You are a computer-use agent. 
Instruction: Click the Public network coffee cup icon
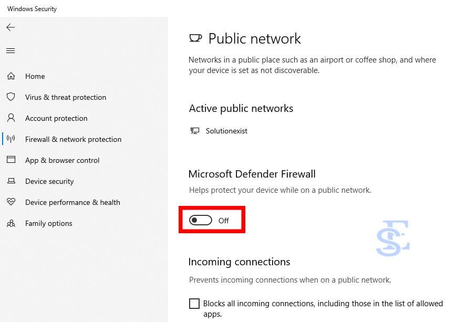tap(195, 38)
